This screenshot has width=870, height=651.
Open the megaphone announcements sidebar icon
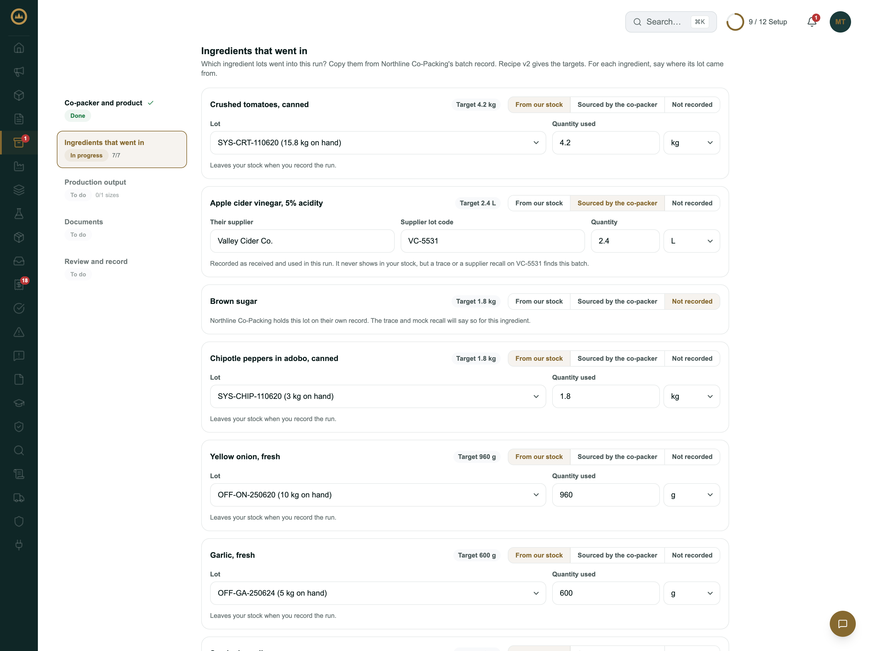(19, 72)
